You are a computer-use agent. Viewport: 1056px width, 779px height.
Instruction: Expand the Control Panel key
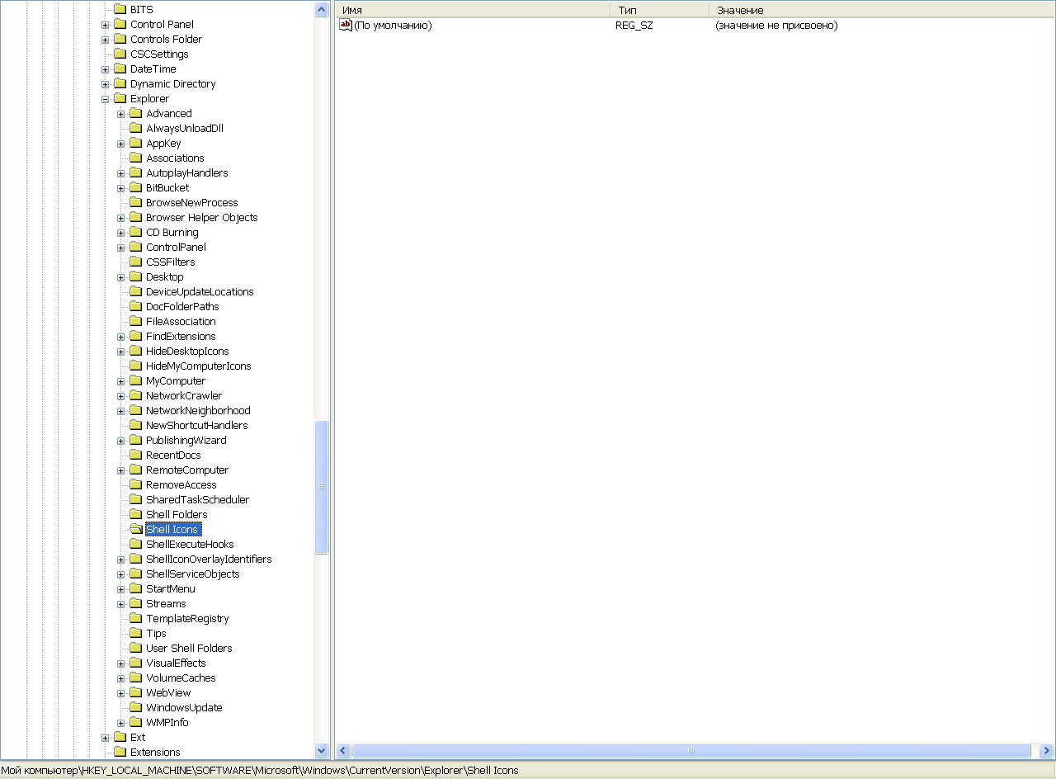(106, 25)
